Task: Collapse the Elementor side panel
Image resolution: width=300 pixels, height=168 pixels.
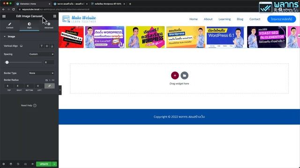Action: 60,90
